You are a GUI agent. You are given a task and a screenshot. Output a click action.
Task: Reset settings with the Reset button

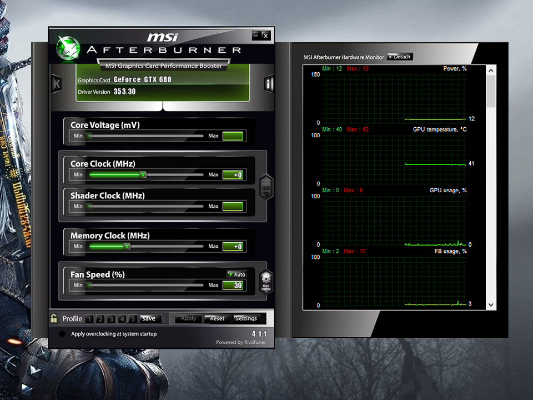pyautogui.click(x=217, y=318)
